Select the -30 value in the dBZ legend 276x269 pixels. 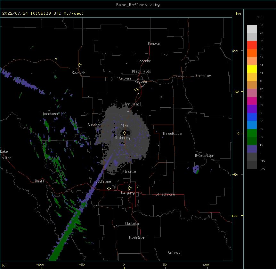pyautogui.click(x=262, y=169)
